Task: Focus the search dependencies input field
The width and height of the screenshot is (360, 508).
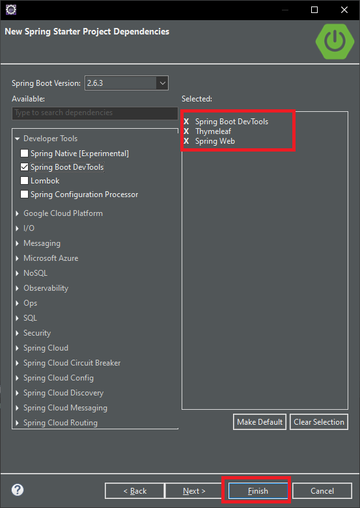Action: point(94,113)
